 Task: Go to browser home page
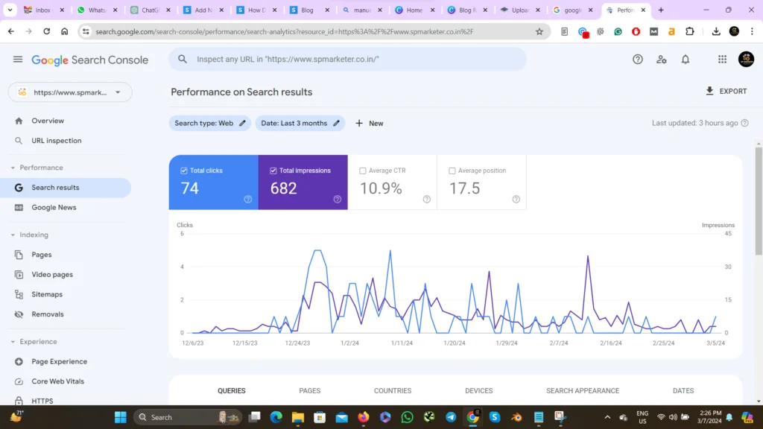pyautogui.click(x=64, y=31)
